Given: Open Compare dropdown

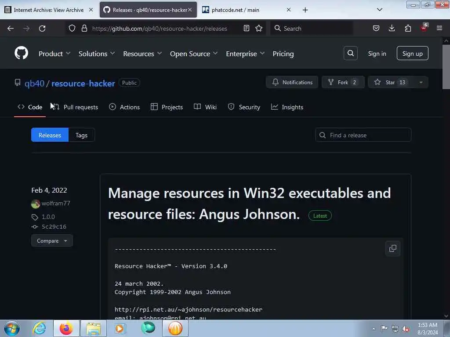Looking at the screenshot, I should pos(52,241).
